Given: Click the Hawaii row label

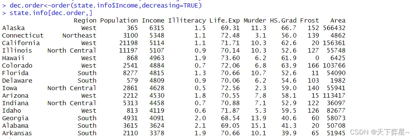Looking at the screenshot, I should 13,58.
